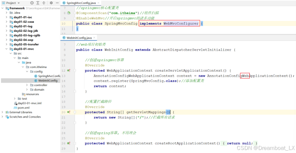The width and height of the screenshot is (296, 153).
Task: Expand Scratches and Consoles
Action: tap(2, 116)
